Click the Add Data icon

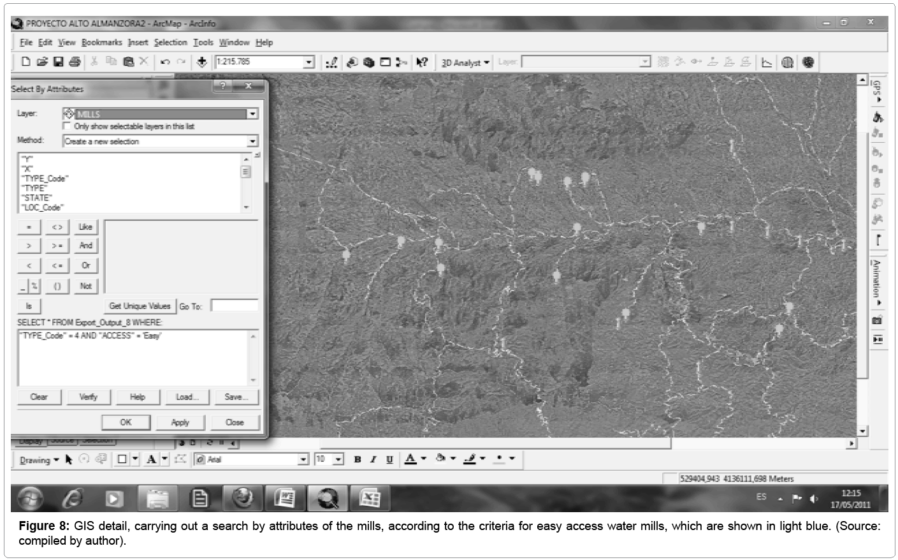[x=202, y=62]
